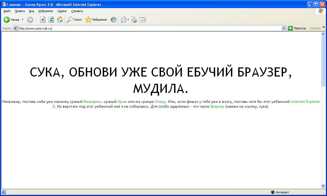Open the Forward button dropdown arrow
327x196 pixels.
click(36, 19)
